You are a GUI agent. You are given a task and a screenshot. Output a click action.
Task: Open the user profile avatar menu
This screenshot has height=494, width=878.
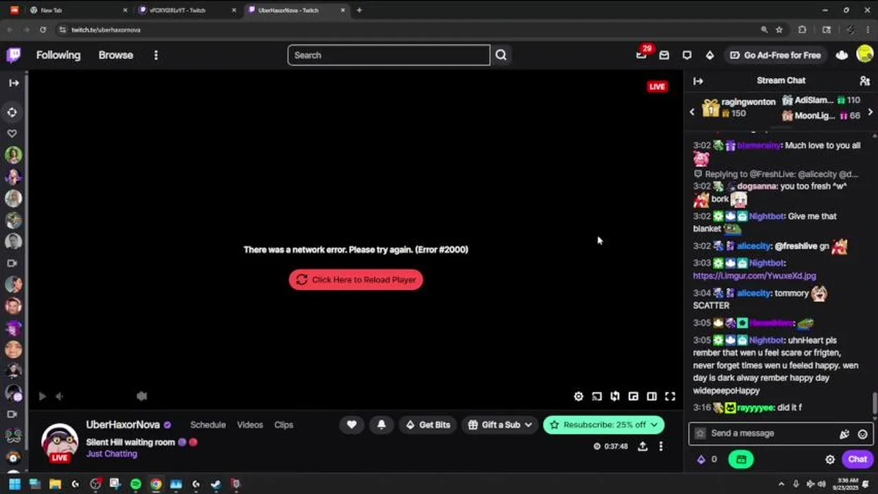click(865, 55)
